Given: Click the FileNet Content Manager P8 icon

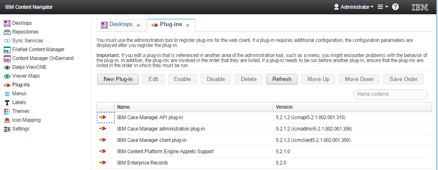Looking at the screenshot, I should (7, 50).
